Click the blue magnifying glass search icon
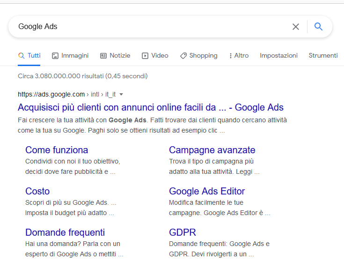The image size is (344, 261). pyautogui.click(x=318, y=27)
